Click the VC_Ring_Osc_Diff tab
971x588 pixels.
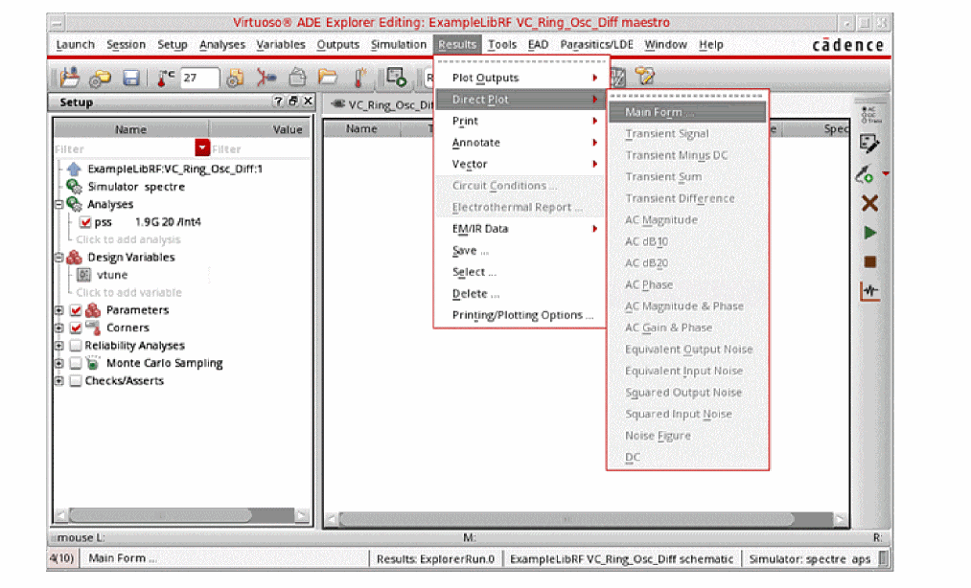pyautogui.click(x=381, y=104)
